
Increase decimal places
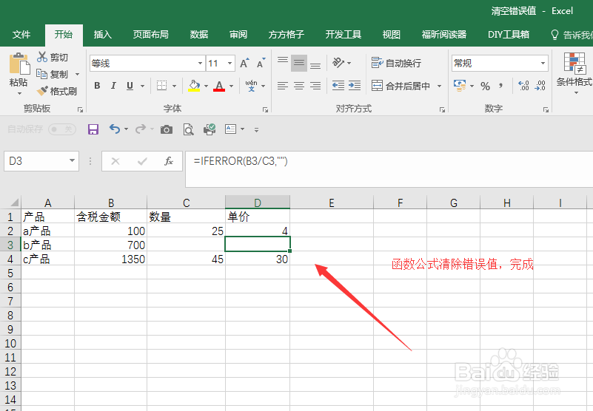click(523, 86)
